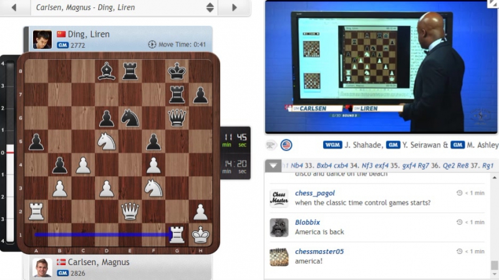The width and height of the screenshot is (499, 280).
Task: Click the chat scrollbar up arrow
Action: (494, 178)
